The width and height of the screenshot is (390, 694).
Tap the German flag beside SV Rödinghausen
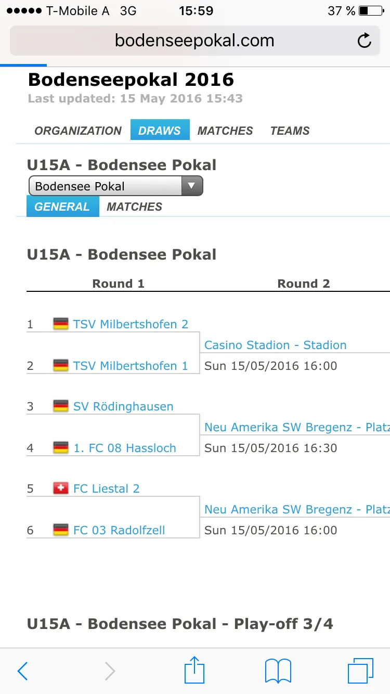coord(61,406)
